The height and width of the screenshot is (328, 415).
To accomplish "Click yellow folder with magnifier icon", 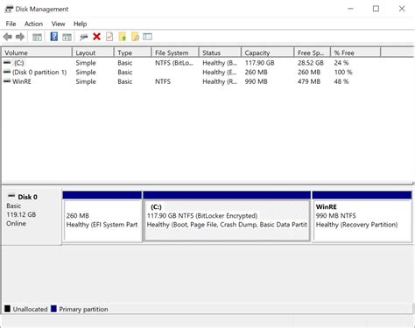I will [x=135, y=37].
